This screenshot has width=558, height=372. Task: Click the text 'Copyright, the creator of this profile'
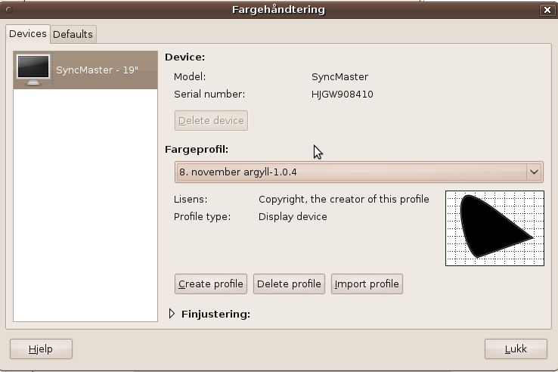(344, 200)
